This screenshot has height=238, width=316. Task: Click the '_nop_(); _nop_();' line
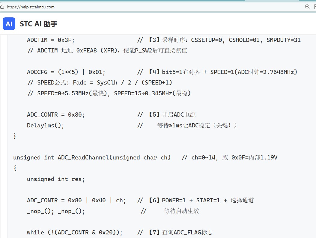click(56, 211)
